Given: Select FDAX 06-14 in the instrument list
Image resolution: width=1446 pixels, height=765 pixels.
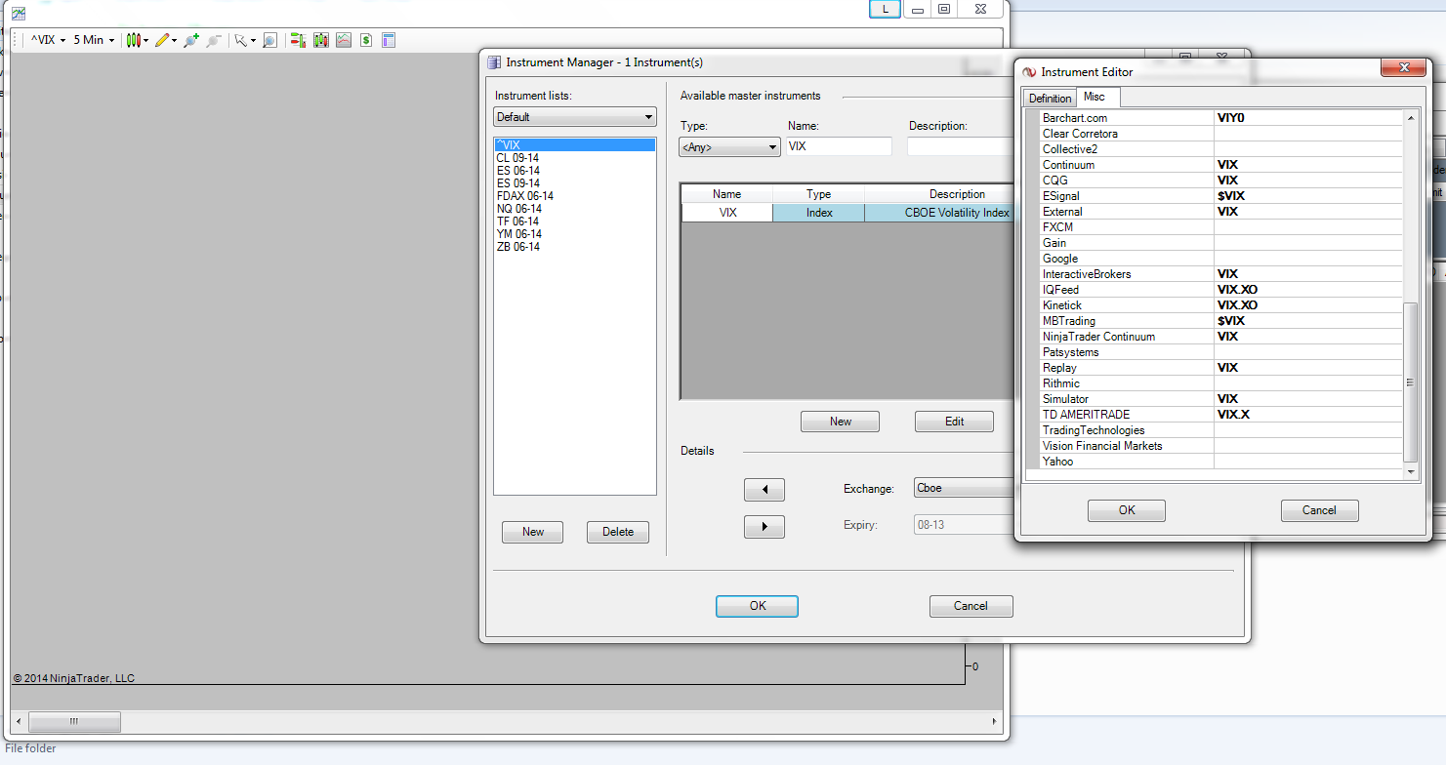Looking at the screenshot, I should pos(524,196).
